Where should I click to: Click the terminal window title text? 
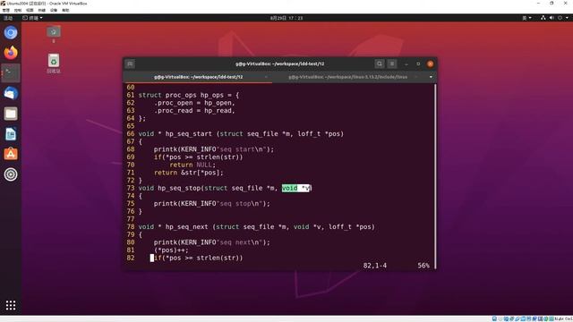coord(280,64)
